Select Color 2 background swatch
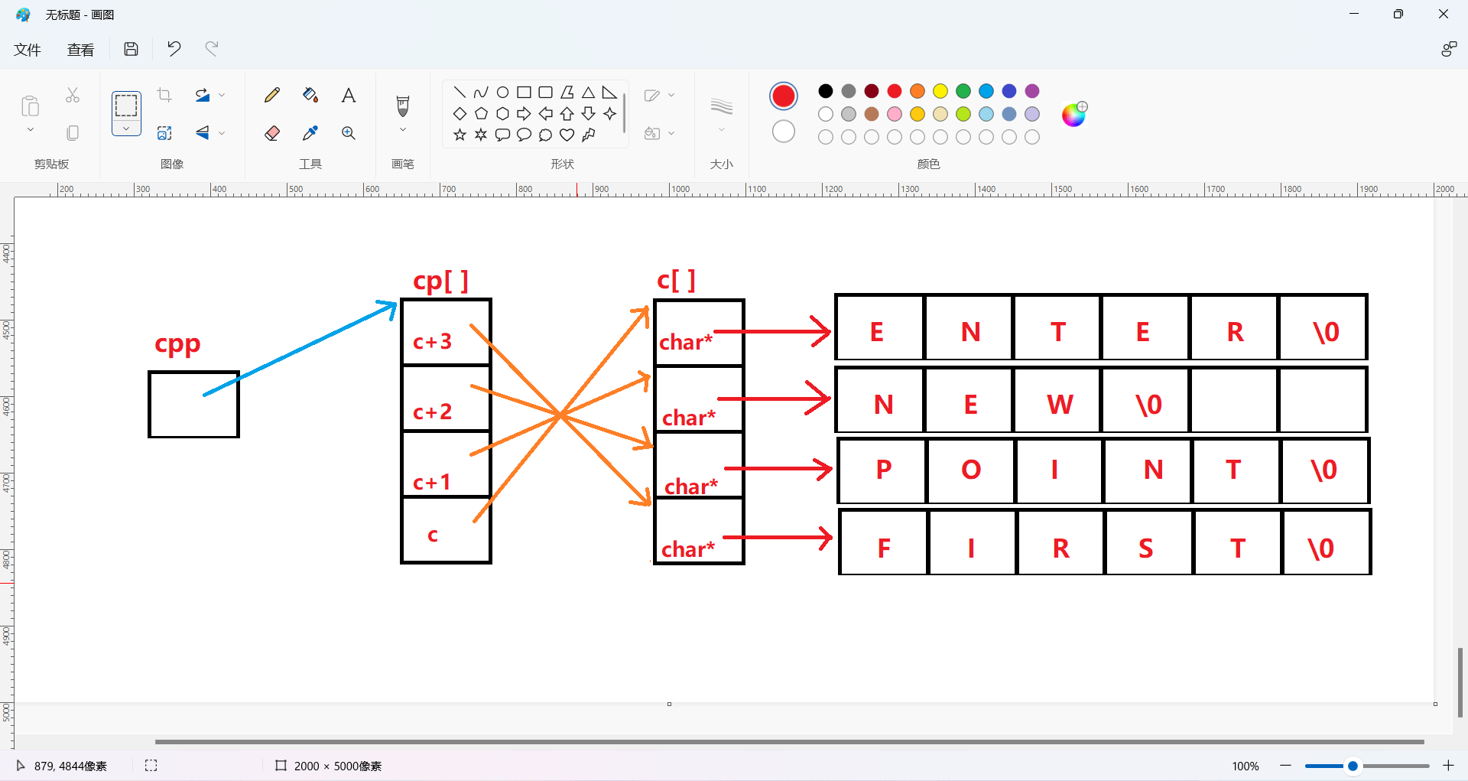Image resolution: width=1468 pixels, height=781 pixels. pyautogui.click(x=784, y=132)
